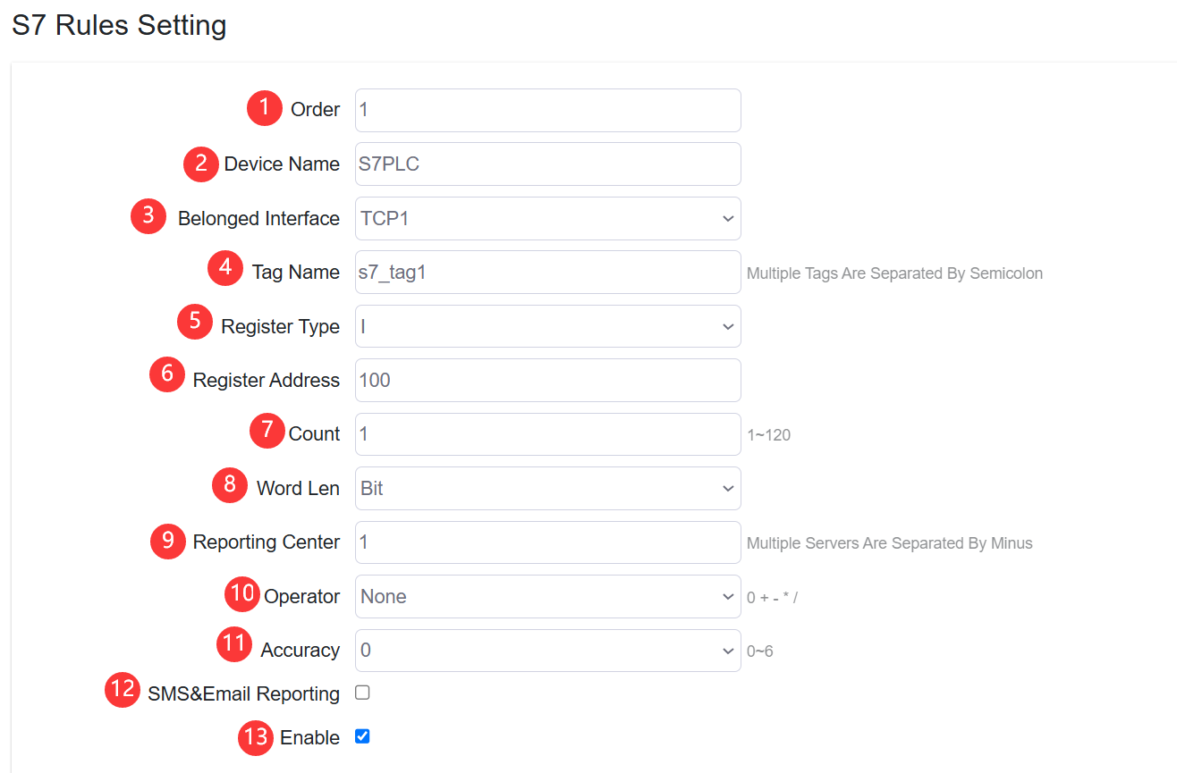Click the red badge numbered 13 beside Enable
The height and width of the screenshot is (773, 1177).
tap(255, 737)
